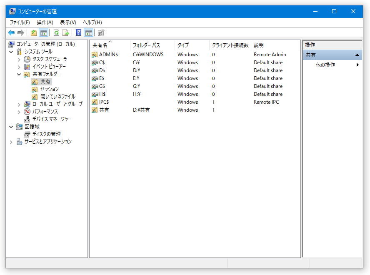Sort by 説明 column header

(275, 45)
